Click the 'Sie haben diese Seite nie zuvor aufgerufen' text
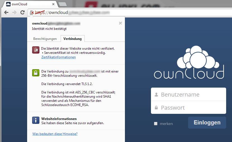 point(73,123)
